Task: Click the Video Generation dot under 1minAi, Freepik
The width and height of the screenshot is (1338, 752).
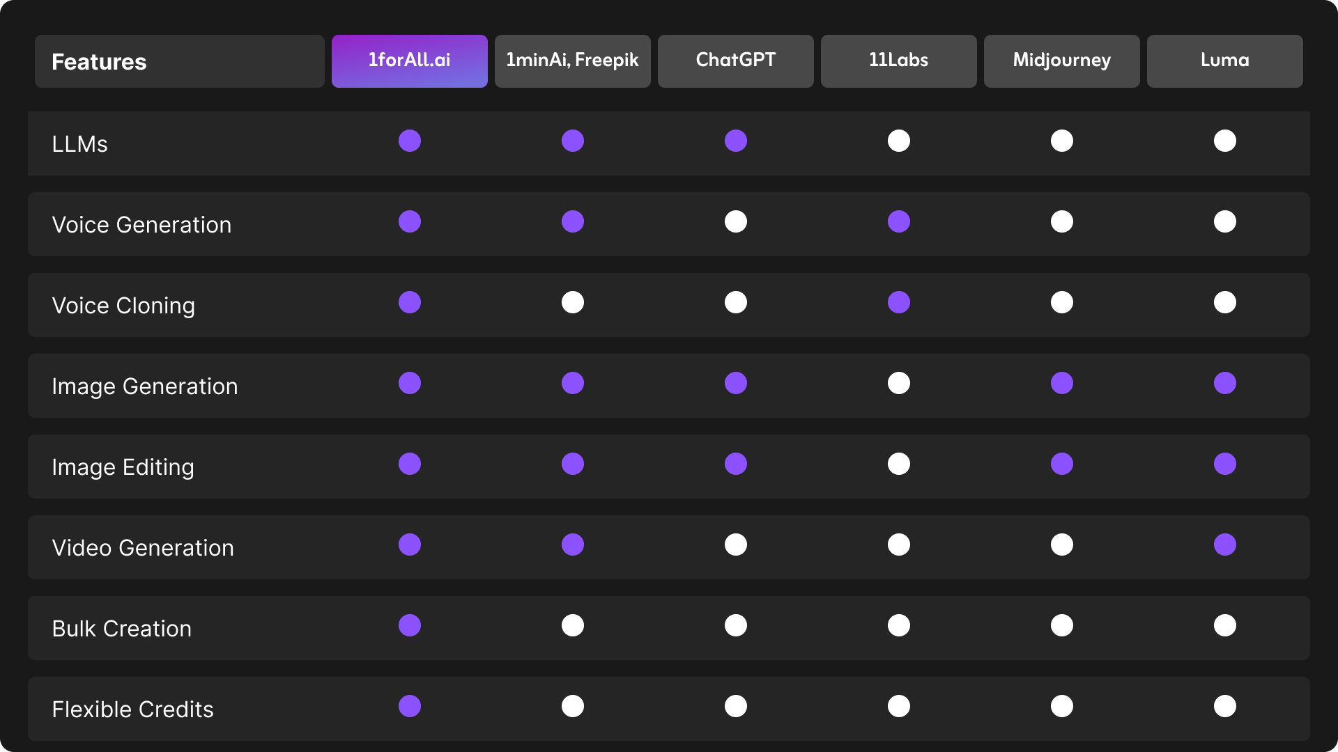Action: [572, 545]
